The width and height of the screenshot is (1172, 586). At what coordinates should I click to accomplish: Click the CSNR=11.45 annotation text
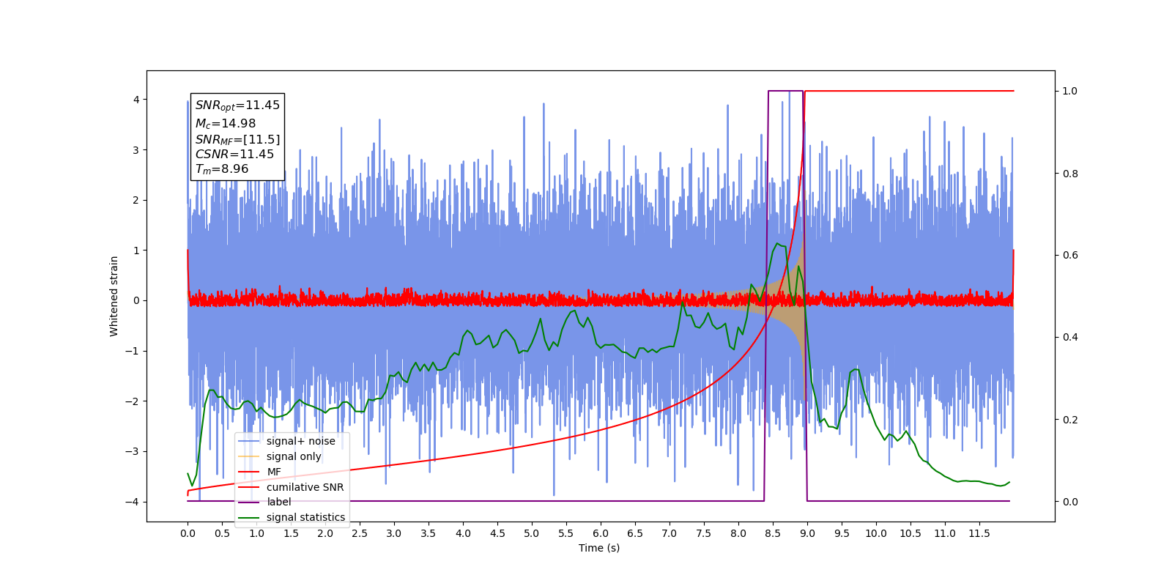tap(234, 154)
